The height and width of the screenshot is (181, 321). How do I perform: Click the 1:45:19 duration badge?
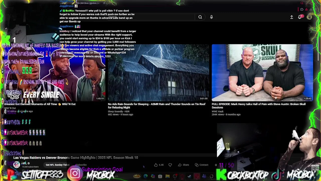pyautogui.click(x=100, y=99)
